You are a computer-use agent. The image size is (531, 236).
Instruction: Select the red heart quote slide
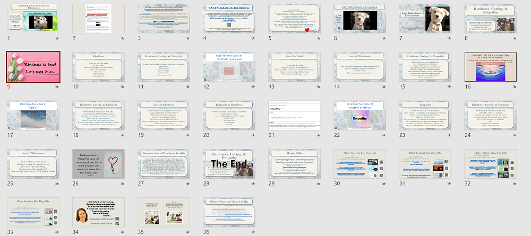[98, 163]
